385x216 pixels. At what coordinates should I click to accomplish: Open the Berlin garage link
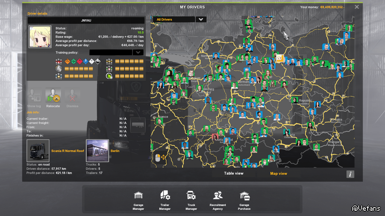[x=115, y=151]
